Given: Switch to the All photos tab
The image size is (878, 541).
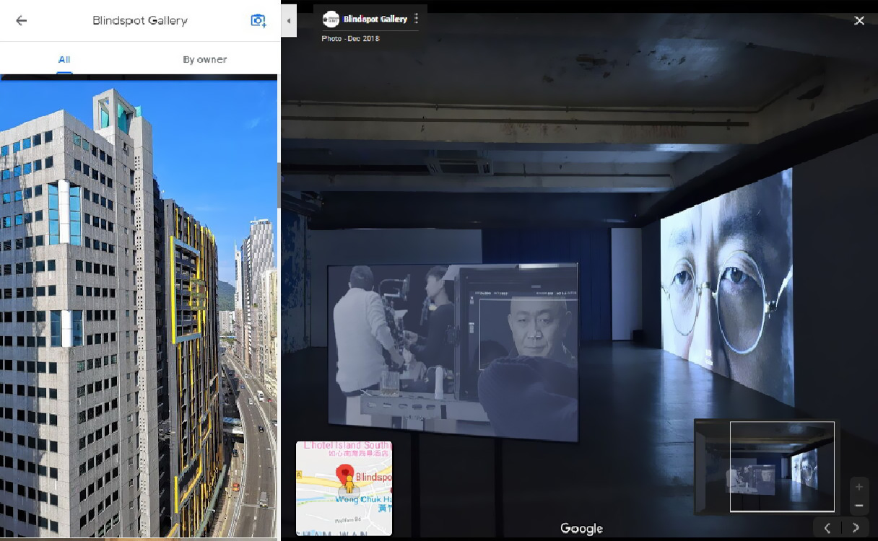Looking at the screenshot, I should 64,60.
